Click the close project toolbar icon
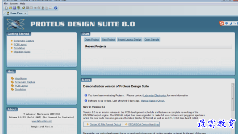 [x=18, y=8]
